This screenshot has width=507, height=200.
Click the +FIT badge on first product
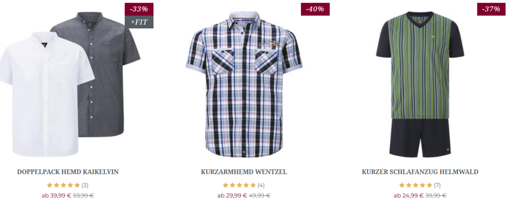[x=139, y=22]
